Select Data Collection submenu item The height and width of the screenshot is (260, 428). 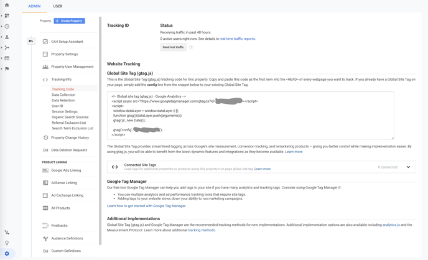pos(63,95)
